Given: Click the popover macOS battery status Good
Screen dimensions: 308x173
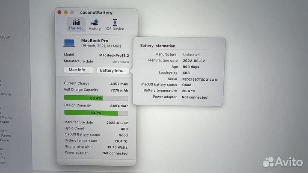Looking at the screenshot, I should (187, 85).
